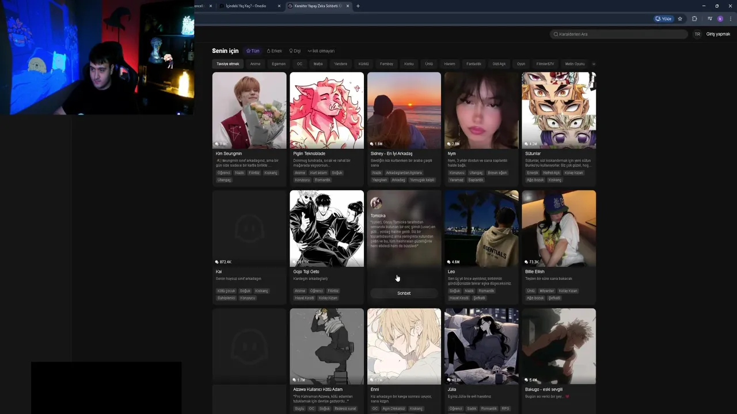Select the OC category tab
This screenshot has width=737, height=414.
click(299, 64)
